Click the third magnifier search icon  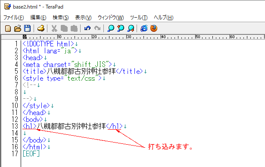pos(131,28)
